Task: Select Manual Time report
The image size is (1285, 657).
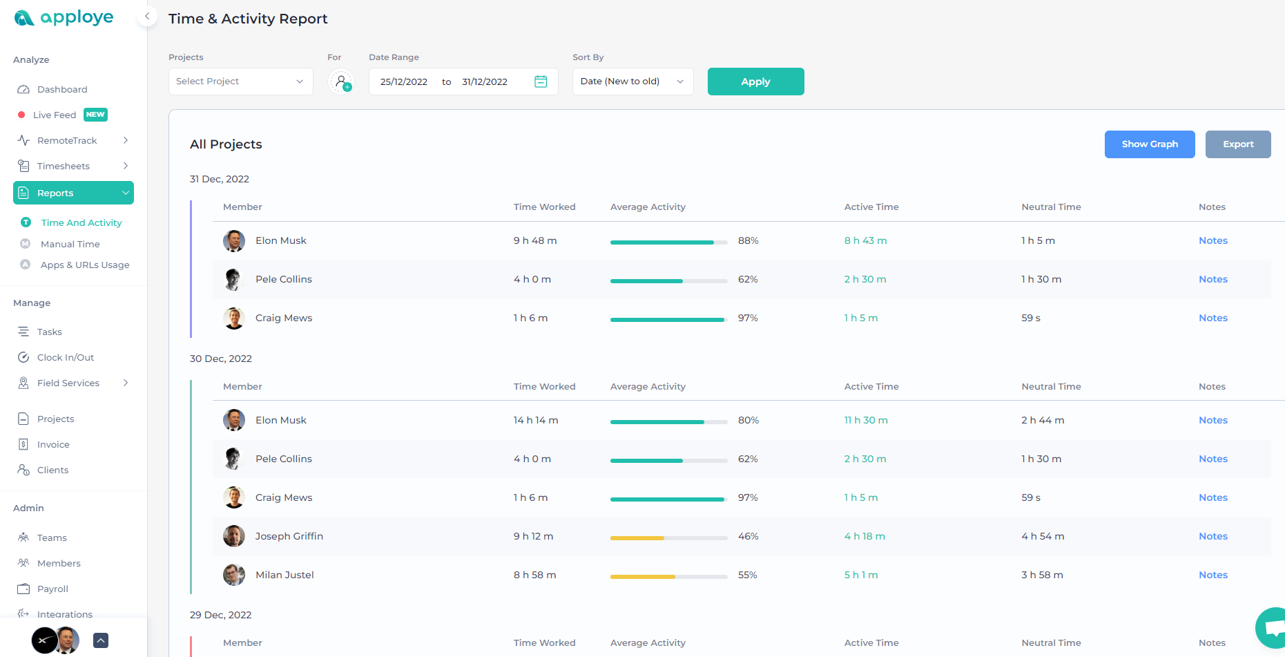Action: [70, 244]
